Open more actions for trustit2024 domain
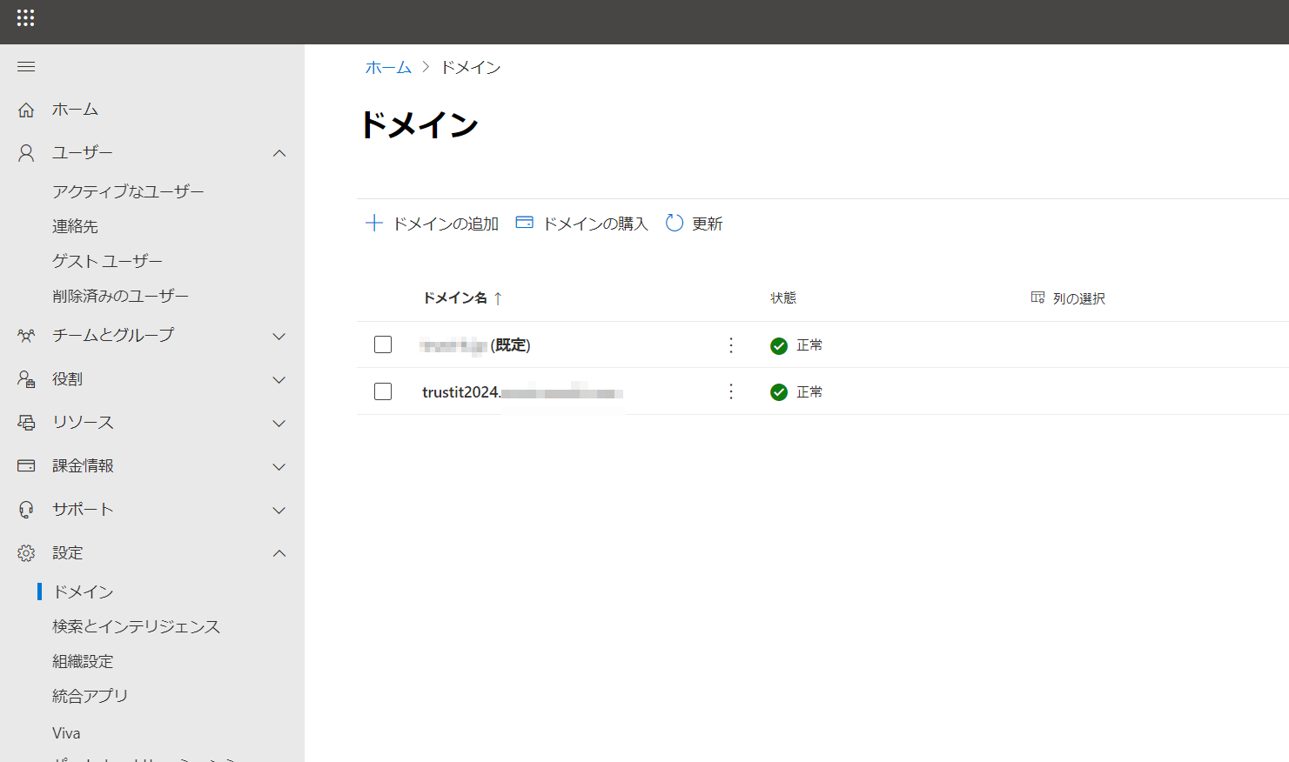 coord(731,391)
